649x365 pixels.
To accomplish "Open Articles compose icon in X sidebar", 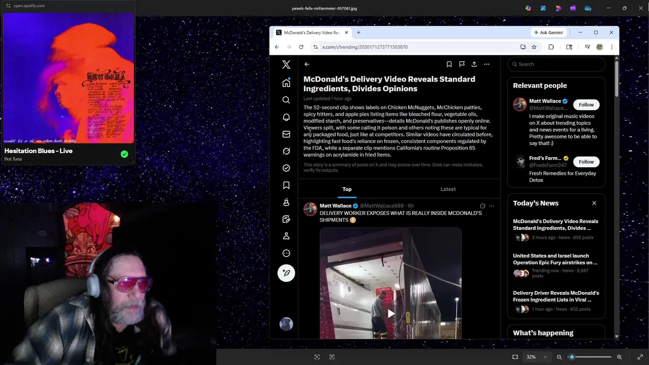I will point(286,219).
